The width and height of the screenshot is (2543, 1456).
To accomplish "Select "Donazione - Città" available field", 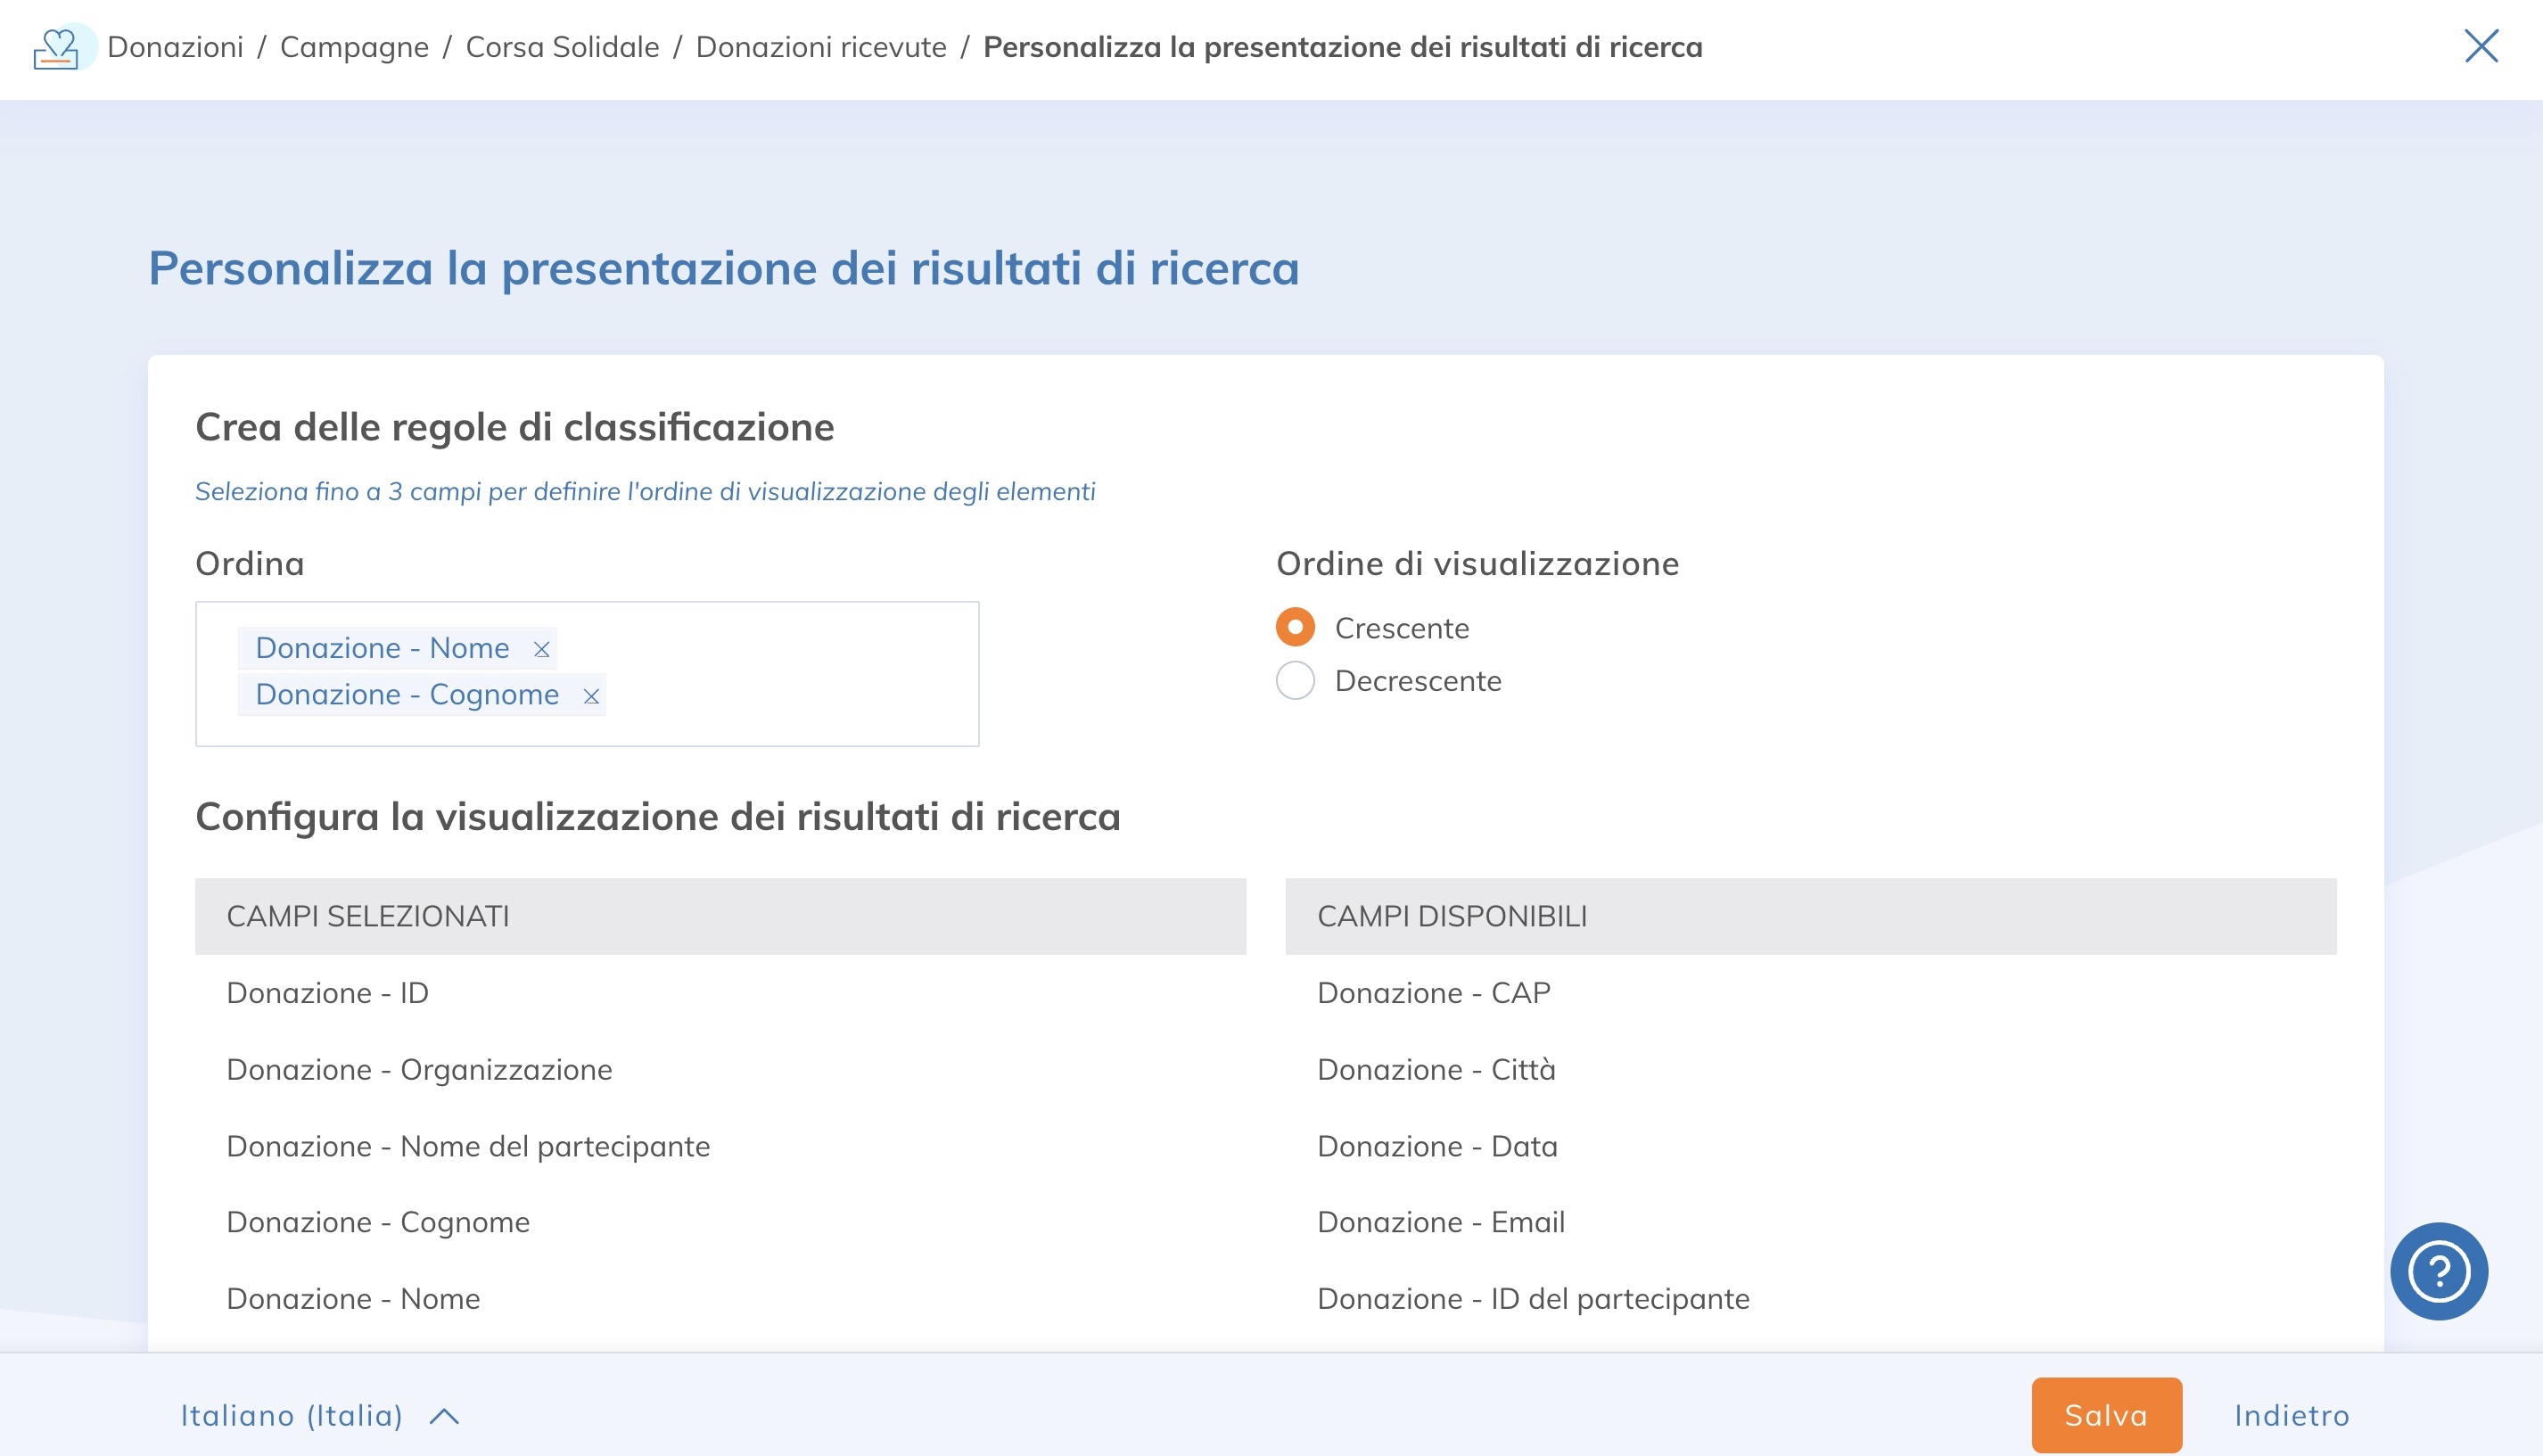I will [1437, 1069].
